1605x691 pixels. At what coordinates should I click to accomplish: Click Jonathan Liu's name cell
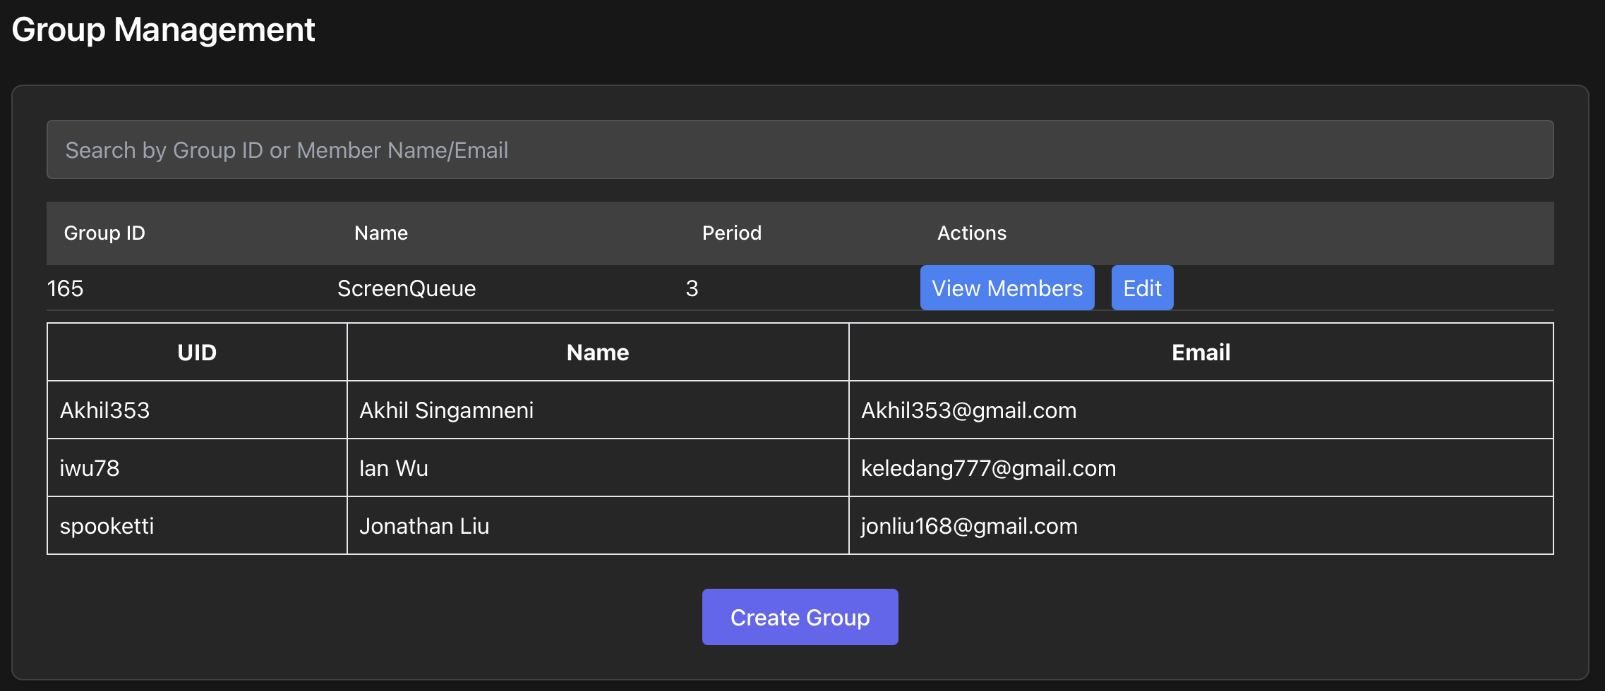coord(423,525)
